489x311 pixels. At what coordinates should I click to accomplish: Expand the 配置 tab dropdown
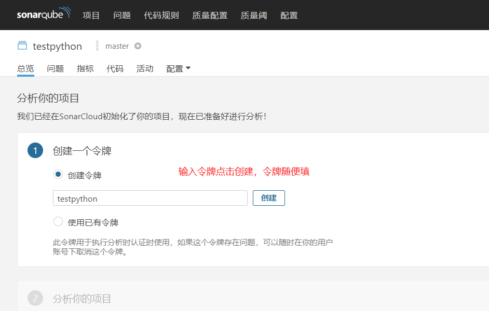pos(178,68)
